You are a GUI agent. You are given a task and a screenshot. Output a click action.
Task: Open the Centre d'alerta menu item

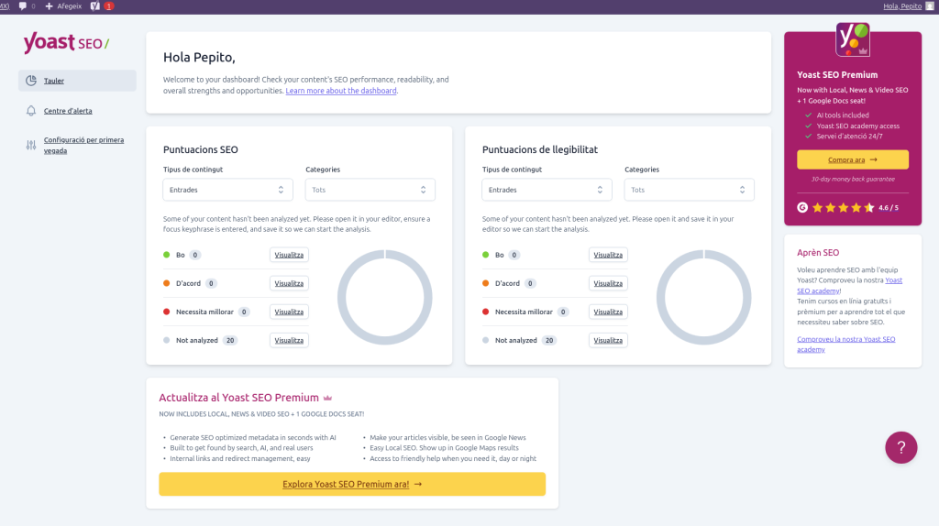pos(68,111)
